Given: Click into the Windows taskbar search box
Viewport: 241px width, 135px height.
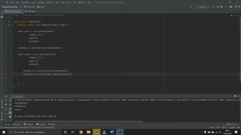Looking at the screenshot, I should (x=34, y=132).
